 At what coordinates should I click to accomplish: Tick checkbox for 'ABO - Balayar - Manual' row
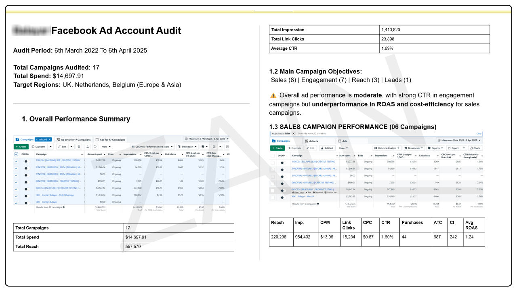coord(272,198)
